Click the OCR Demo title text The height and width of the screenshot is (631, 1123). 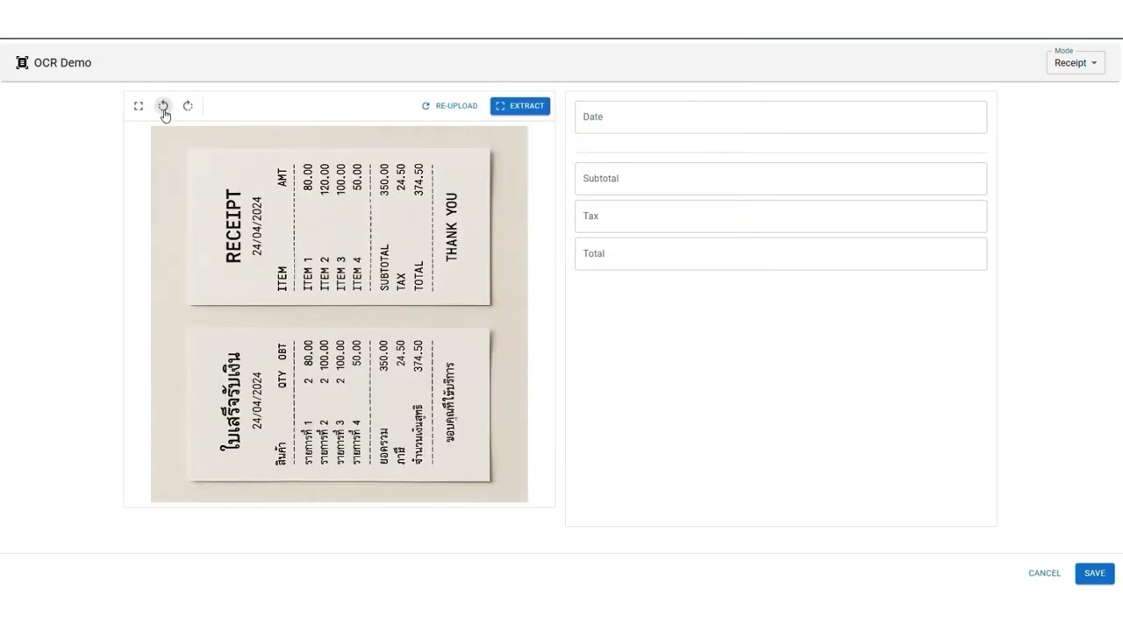tap(63, 63)
